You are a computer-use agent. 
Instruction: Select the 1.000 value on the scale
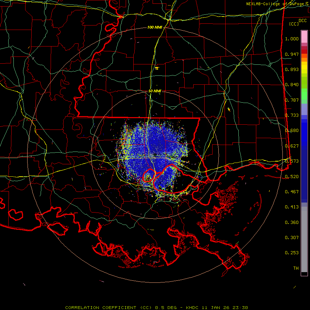point(292,39)
